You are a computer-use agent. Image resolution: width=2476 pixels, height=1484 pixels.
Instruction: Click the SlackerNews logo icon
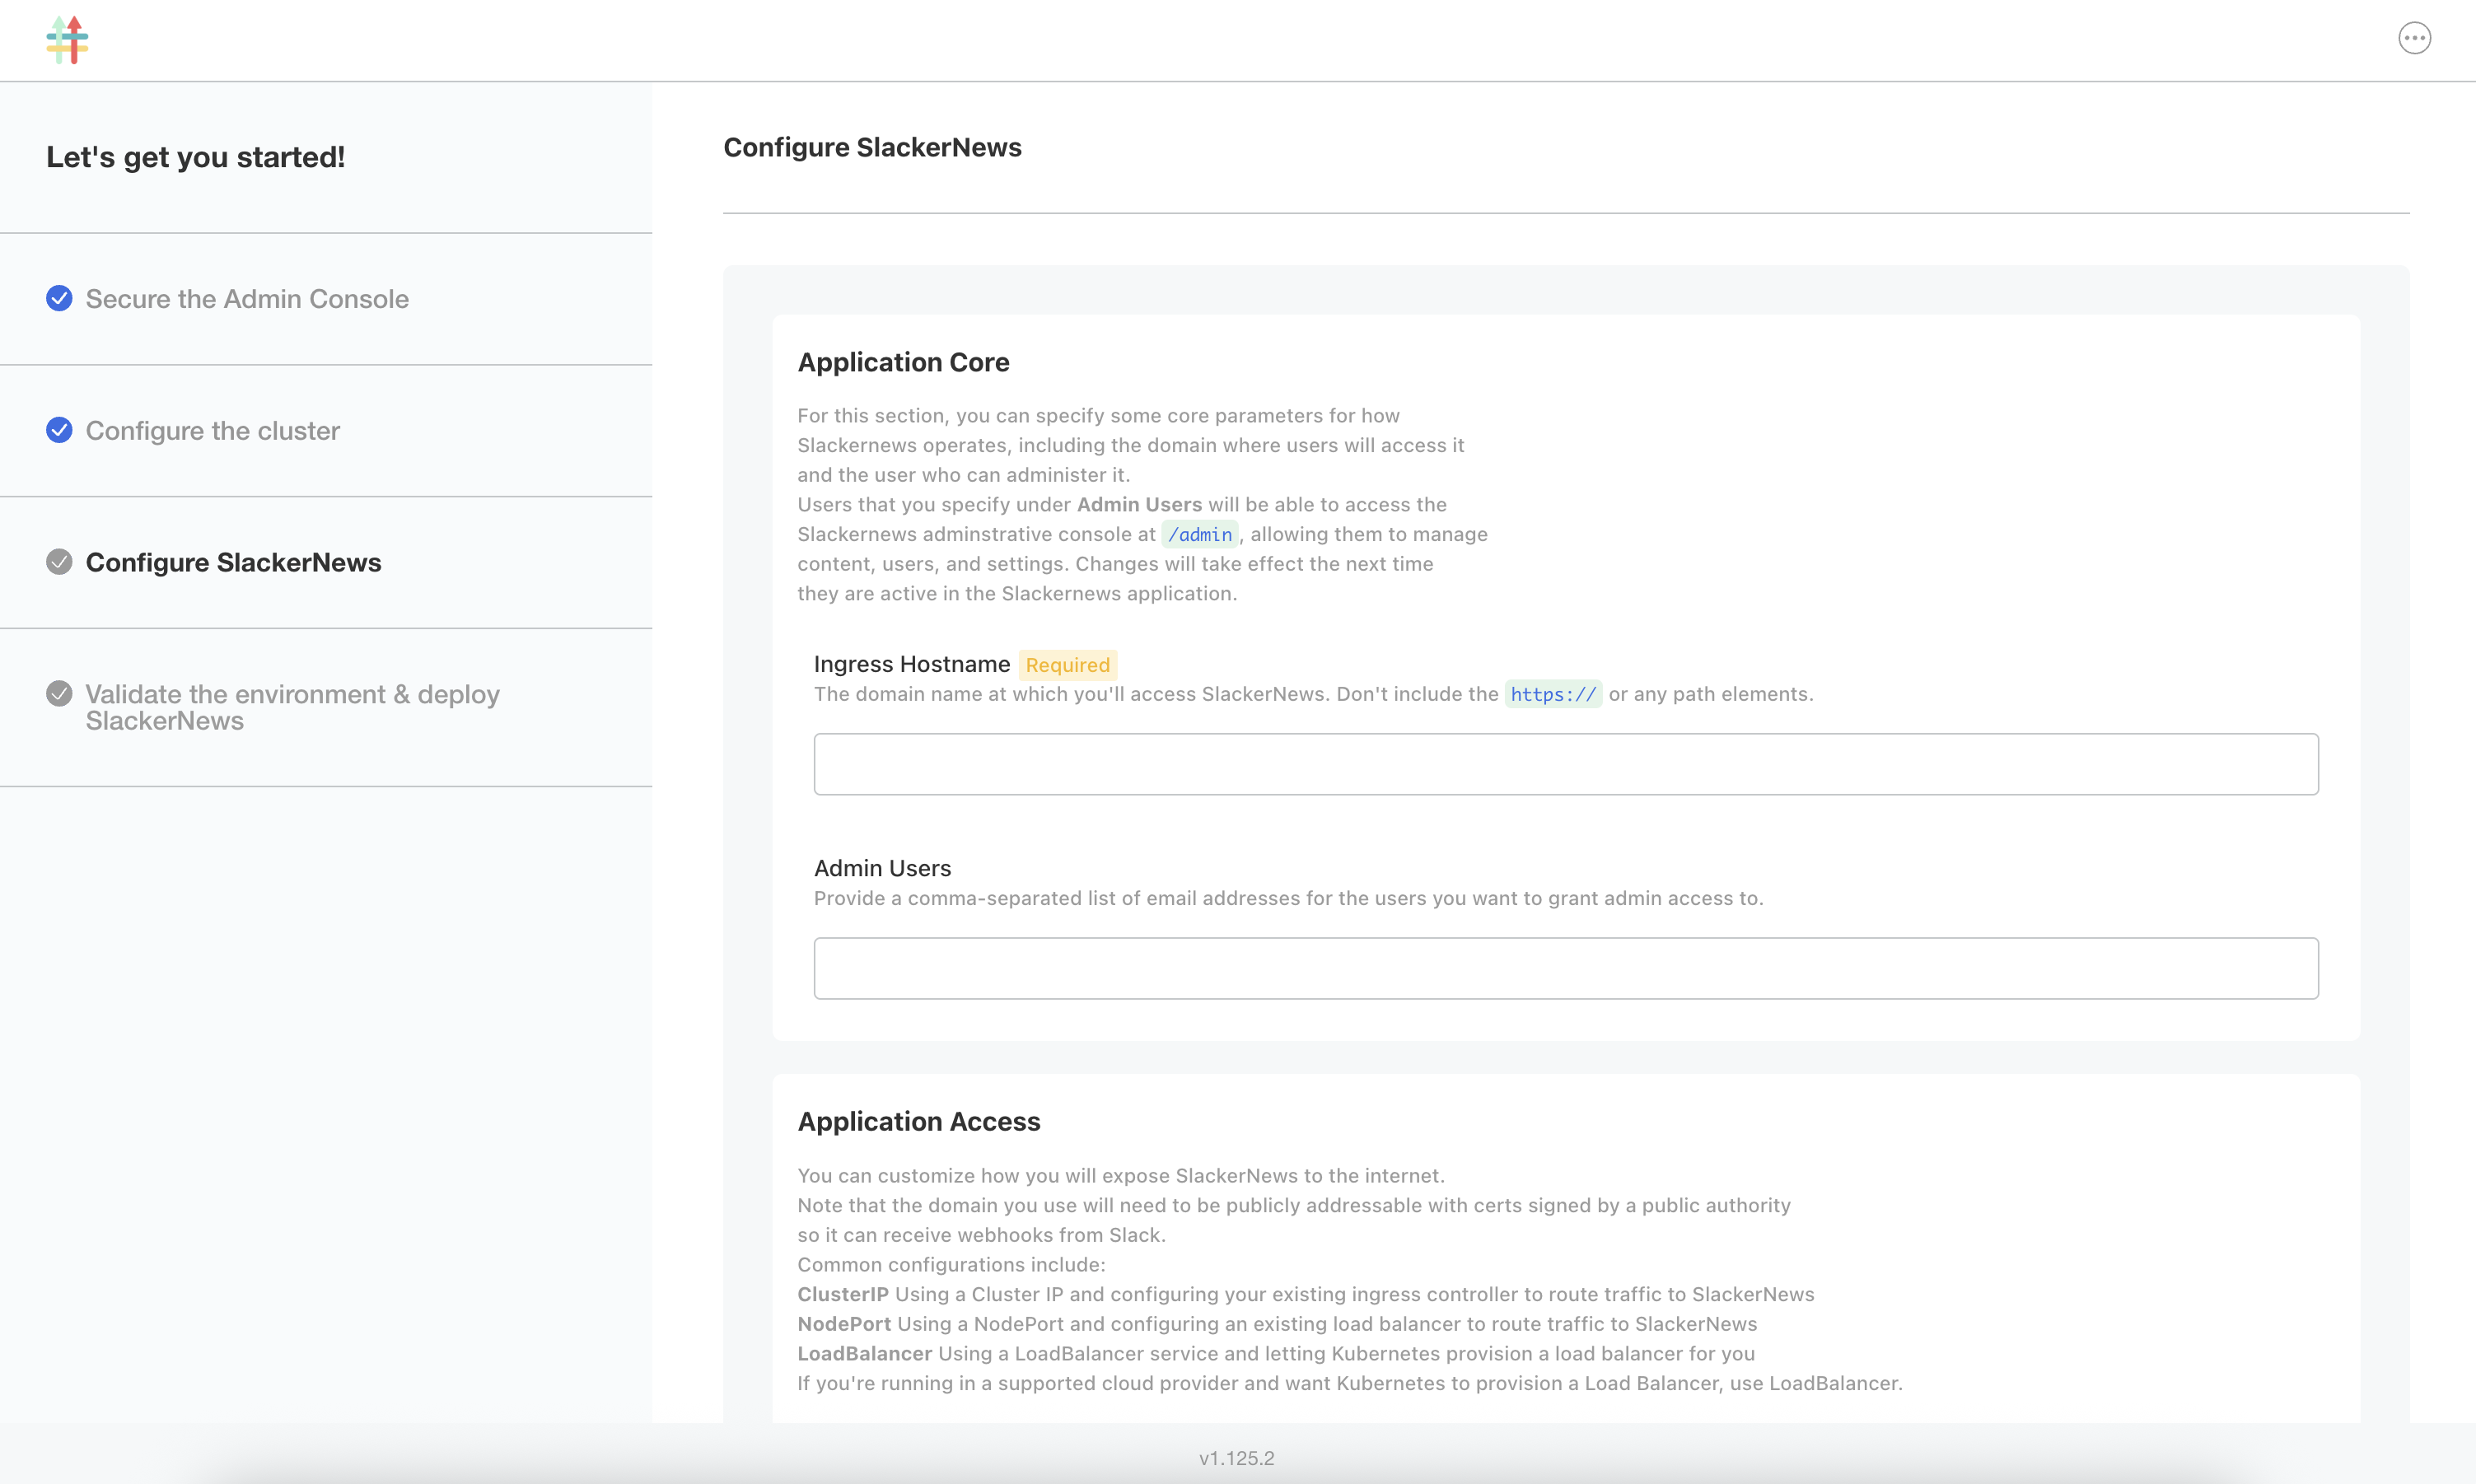coord(66,39)
